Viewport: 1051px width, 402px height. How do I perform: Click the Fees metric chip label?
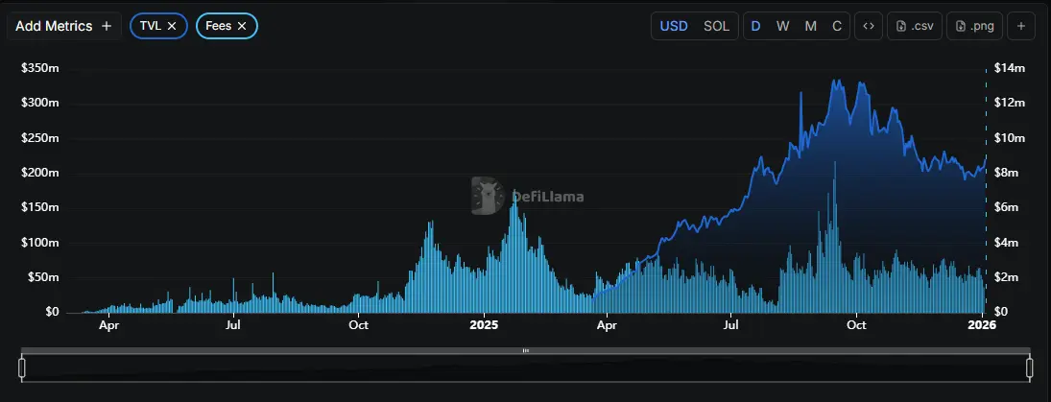pos(219,26)
